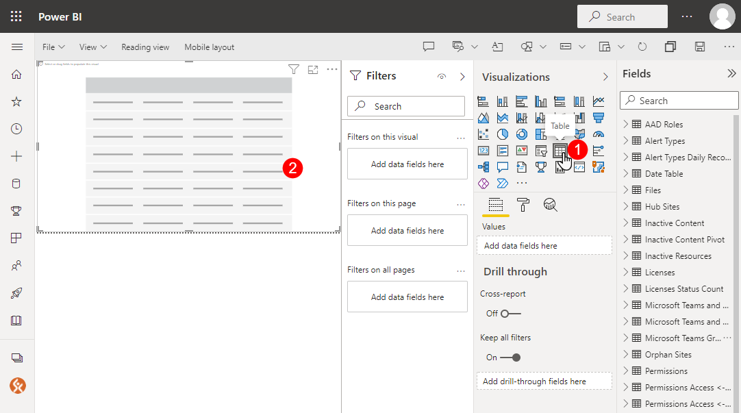
Task: Choose the Line chart visualization
Action: (x=599, y=101)
